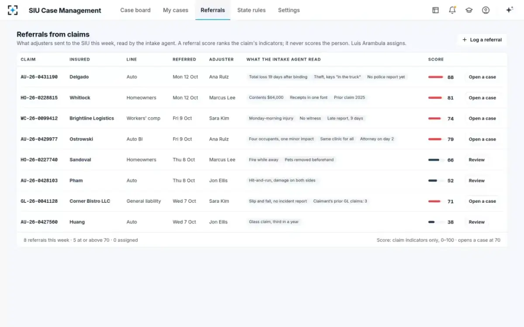Click the No witness tag
The width and height of the screenshot is (524, 327).
pos(310,119)
